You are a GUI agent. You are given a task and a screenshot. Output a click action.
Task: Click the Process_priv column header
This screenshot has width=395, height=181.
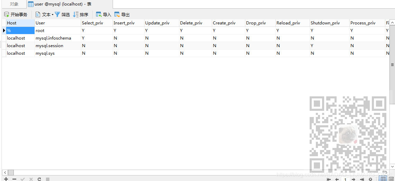(367, 23)
